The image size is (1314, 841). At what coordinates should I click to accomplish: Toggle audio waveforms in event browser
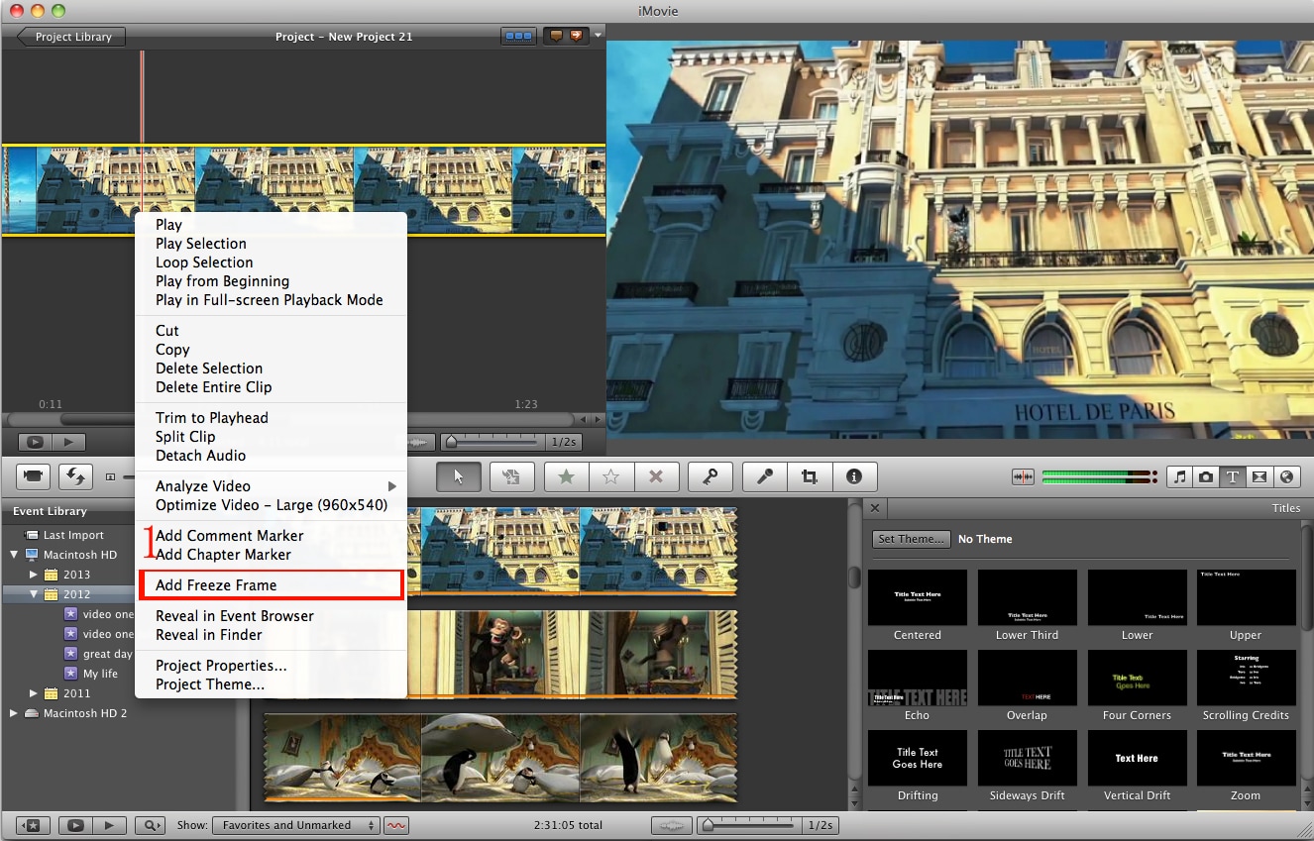(672, 825)
